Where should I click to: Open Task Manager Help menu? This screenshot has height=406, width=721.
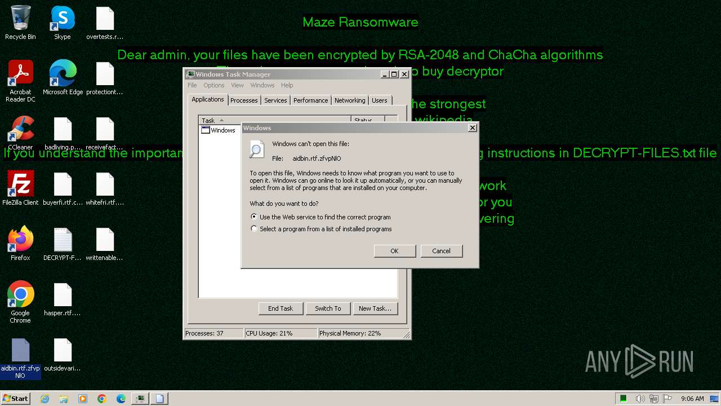pyautogui.click(x=287, y=85)
